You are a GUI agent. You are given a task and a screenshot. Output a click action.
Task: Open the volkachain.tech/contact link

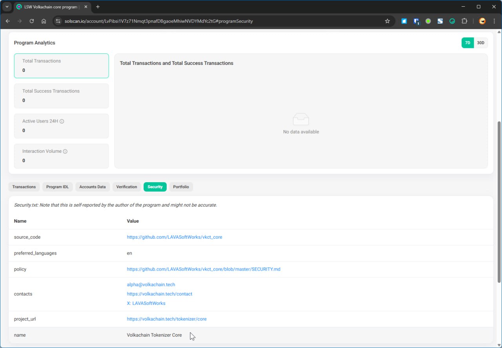pos(160,294)
